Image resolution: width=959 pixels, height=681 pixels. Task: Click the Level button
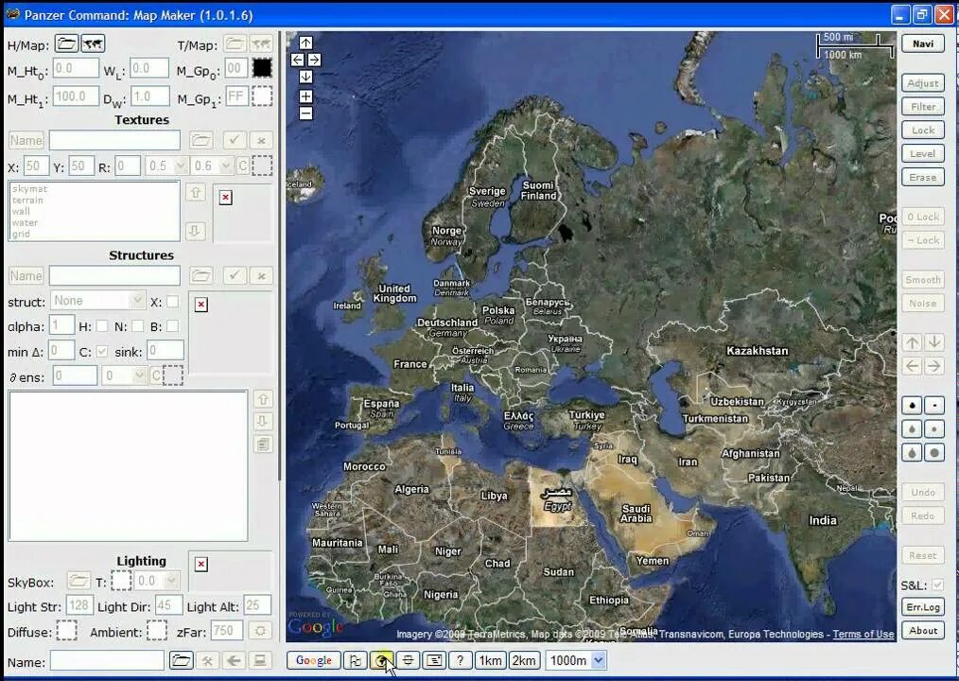point(923,153)
